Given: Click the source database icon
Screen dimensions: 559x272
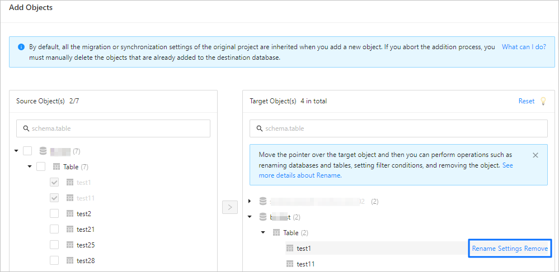Looking at the screenshot, I should click(x=43, y=151).
